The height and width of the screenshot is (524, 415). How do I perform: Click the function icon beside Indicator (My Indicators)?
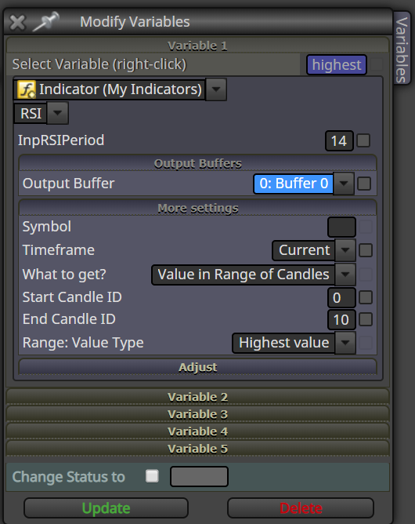tap(27, 89)
